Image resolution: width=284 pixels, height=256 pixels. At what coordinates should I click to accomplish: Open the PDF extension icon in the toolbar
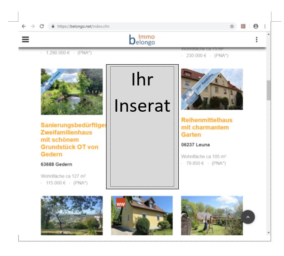point(243,26)
